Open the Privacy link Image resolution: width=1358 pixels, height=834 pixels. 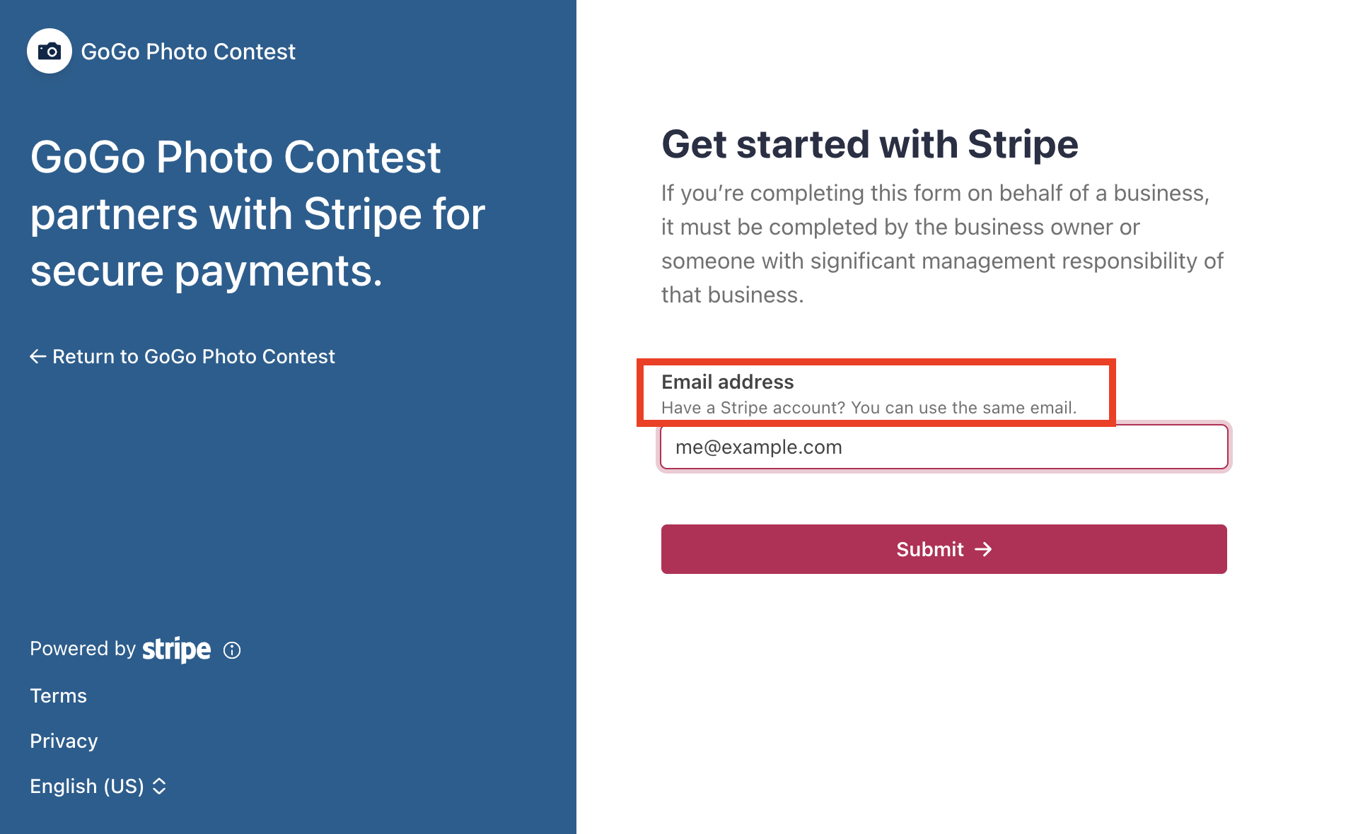tap(64, 741)
